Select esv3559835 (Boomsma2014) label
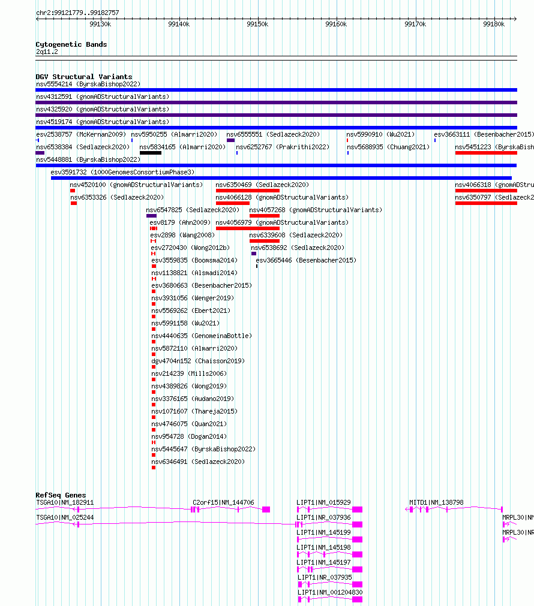Screen dimensions: 534x606 194,261
